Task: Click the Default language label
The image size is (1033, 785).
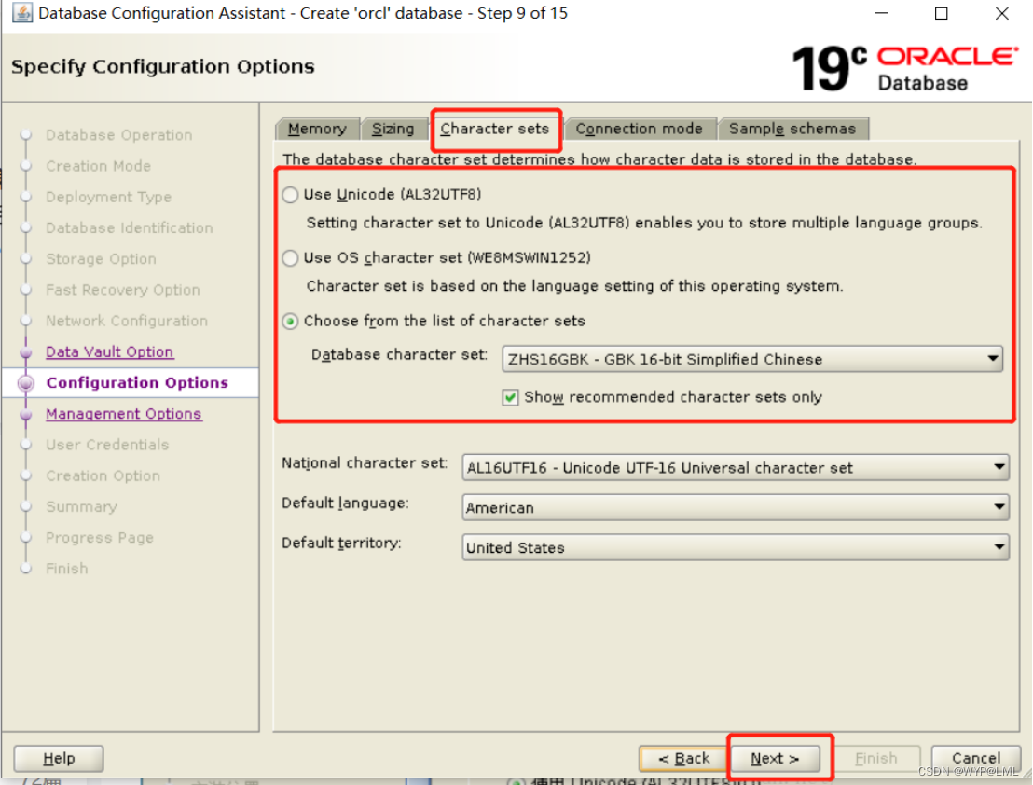Action: click(345, 503)
